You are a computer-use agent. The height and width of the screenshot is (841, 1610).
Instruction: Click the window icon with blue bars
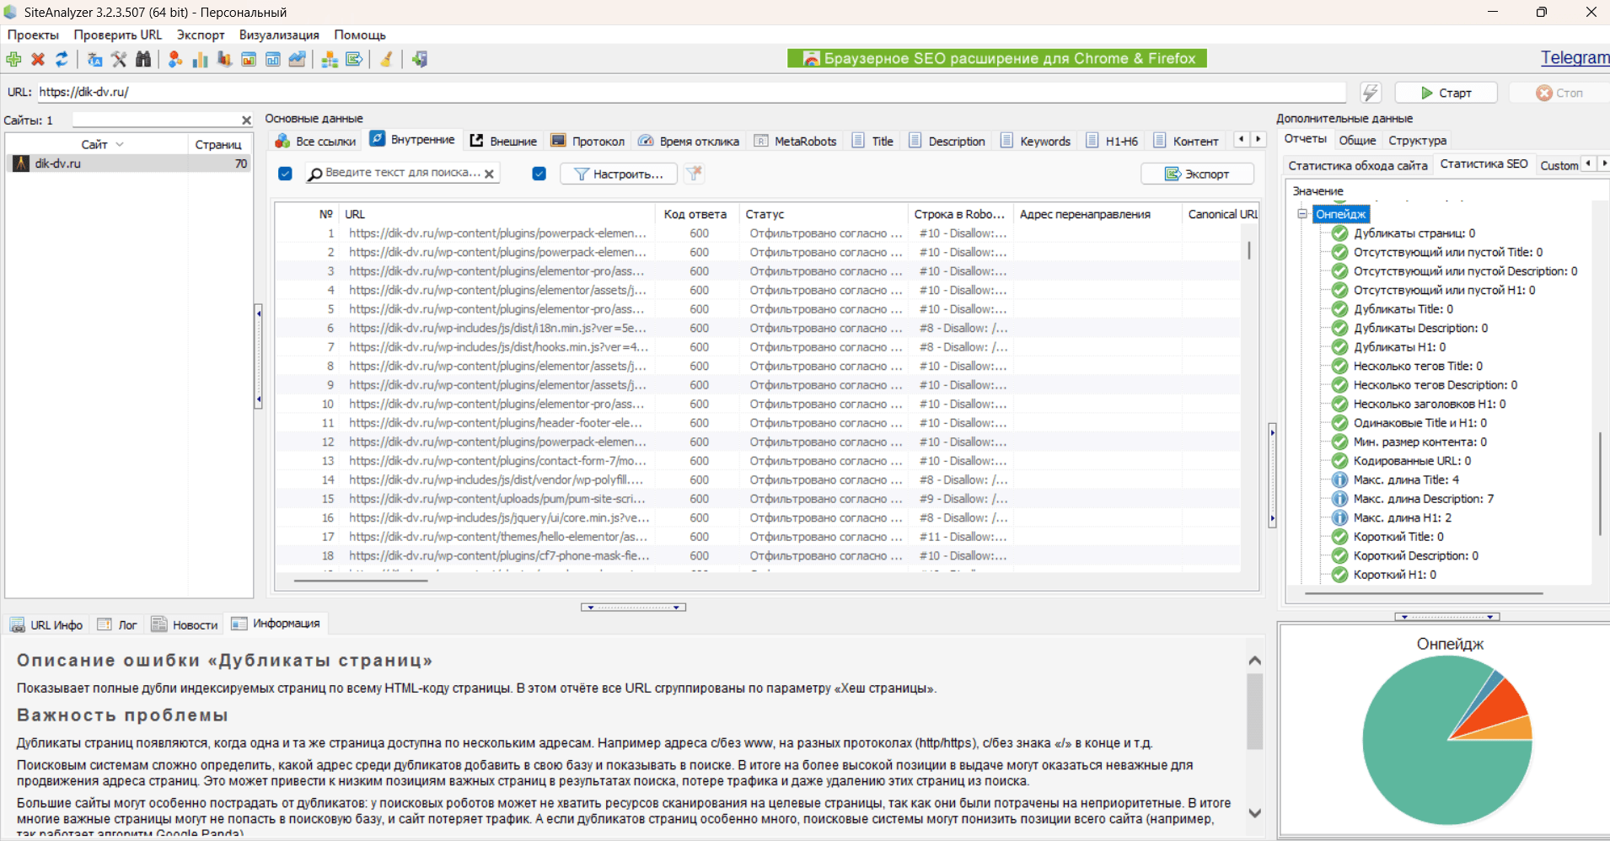pyautogui.click(x=273, y=59)
